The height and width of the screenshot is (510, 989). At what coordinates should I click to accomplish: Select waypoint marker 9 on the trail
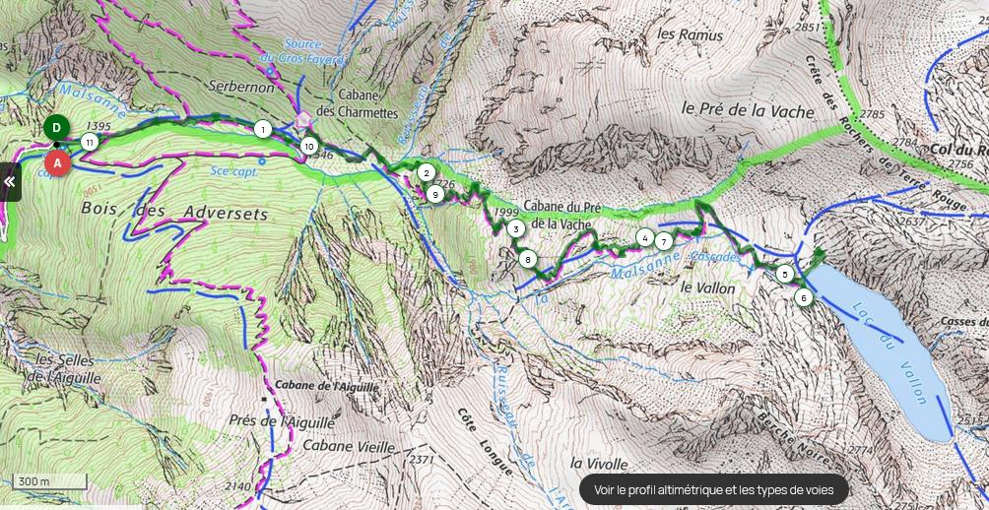434,194
